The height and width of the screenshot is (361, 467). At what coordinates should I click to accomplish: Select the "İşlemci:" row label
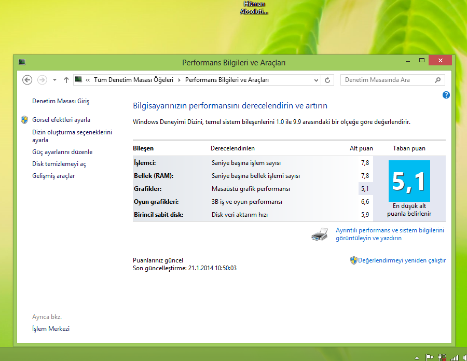point(145,163)
